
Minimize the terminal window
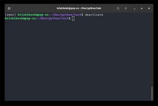[135, 9]
